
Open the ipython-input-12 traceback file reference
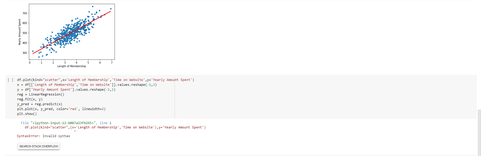pos(64,123)
